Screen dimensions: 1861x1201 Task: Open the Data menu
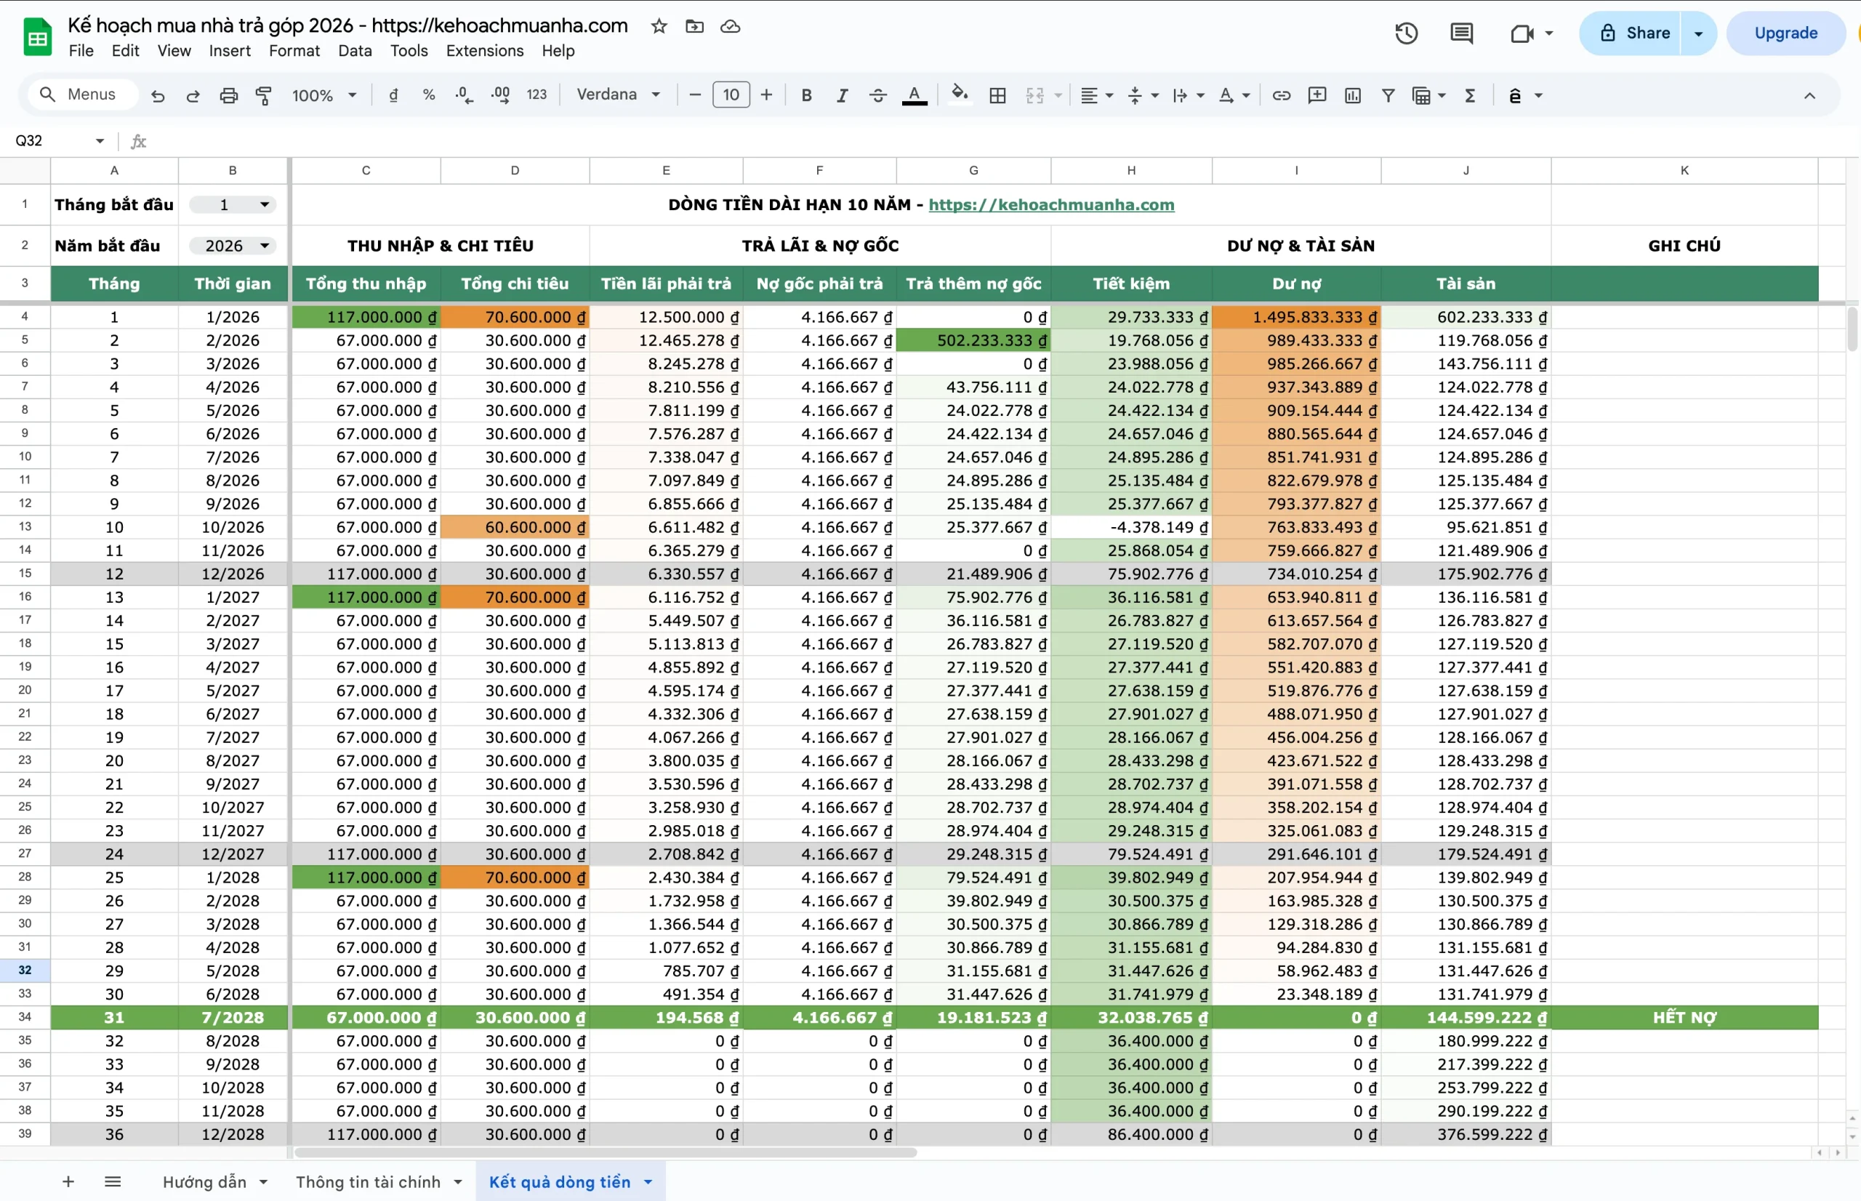pos(355,51)
